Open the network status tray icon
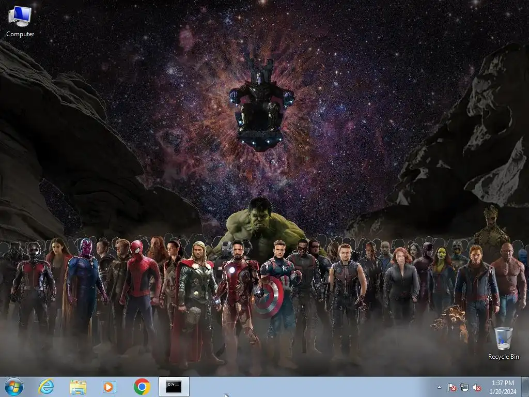This screenshot has width=529, height=397. pyautogui.click(x=464, y=387)
